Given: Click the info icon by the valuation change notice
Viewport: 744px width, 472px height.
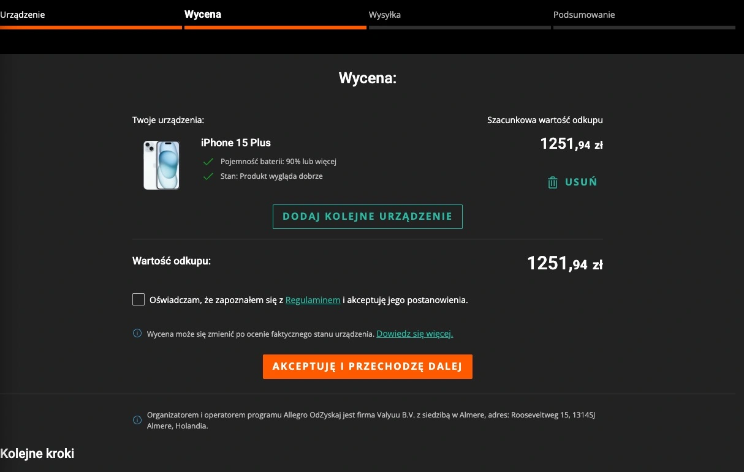Looking at the screenshot, I should 137,334.
